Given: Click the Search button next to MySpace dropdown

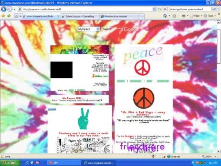Looking at the screenshot, I should pyautogui.click(x=107, y=29).
